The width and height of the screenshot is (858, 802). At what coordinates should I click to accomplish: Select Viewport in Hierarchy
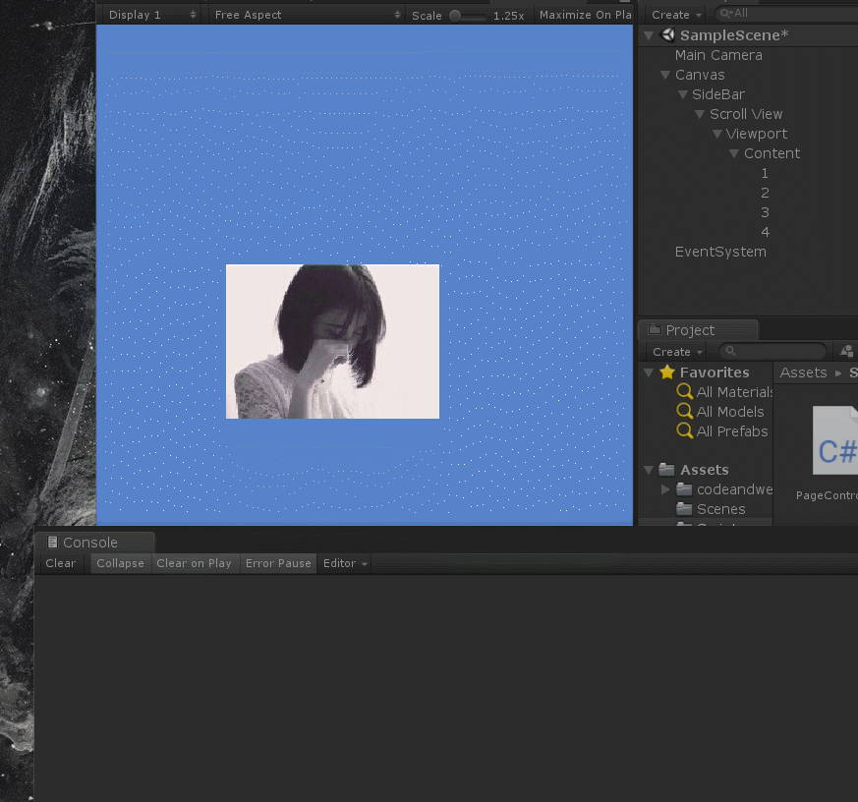coord(756,134)
